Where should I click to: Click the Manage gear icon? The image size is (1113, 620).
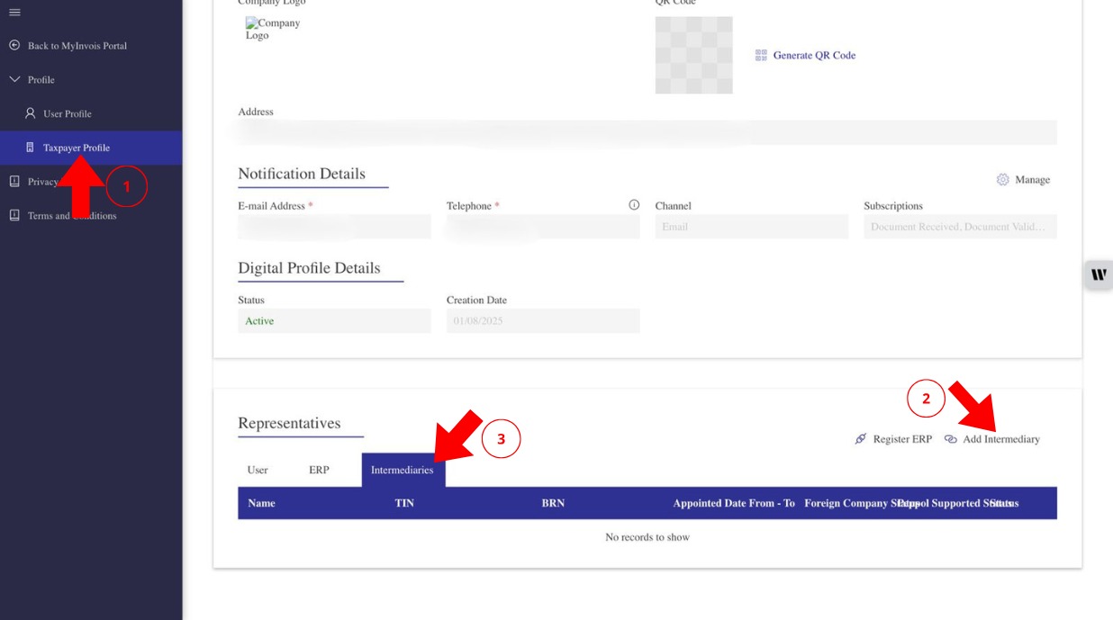[1002, 180]
